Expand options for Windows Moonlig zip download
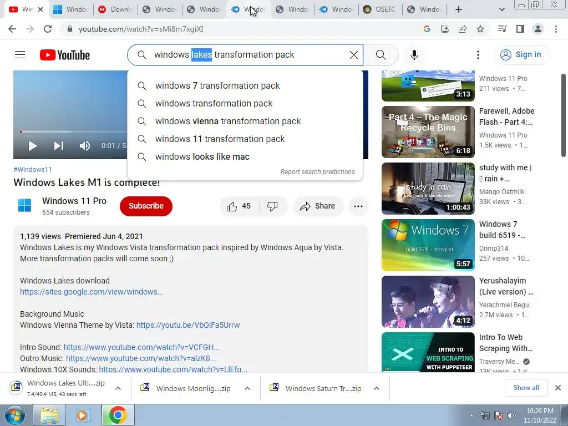The width and height of the screenshot is (568, 426). (247, 388)
